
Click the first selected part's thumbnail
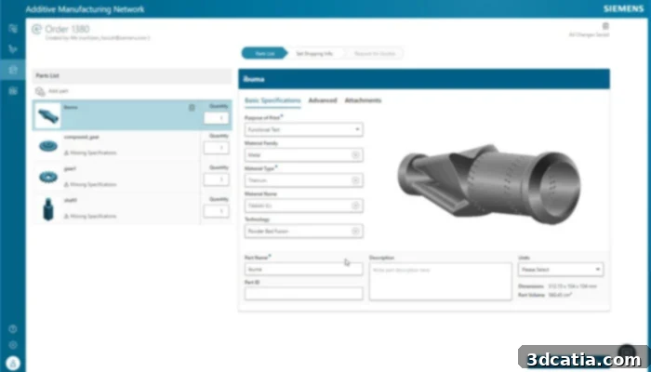tap(47, 116)
